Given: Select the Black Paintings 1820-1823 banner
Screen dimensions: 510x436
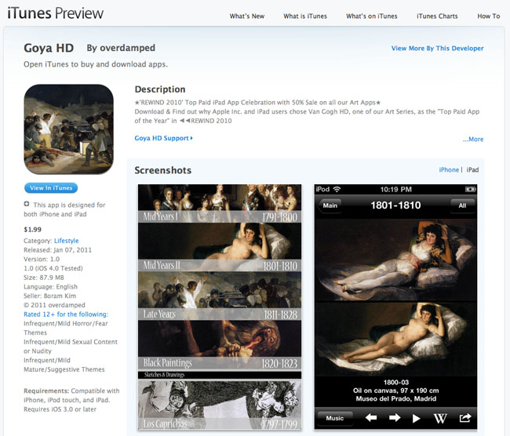Looking at the screenshot, I should (220, 344).
